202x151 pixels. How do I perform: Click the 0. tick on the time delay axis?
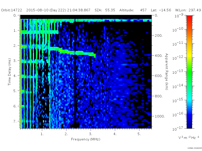tap(15, 15)
